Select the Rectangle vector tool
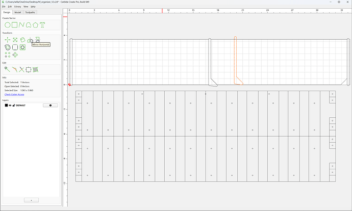The height and width of the screenshot is (211, 352). [15, 25]
